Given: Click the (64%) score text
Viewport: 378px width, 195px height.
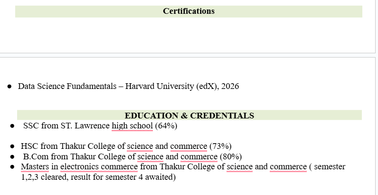Looking at the screenshot, I should pyautogui.click(x=166, y=126).
